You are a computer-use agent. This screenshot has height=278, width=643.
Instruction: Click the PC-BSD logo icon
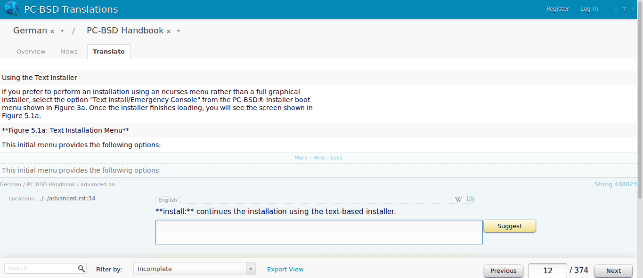pos(11,9)
